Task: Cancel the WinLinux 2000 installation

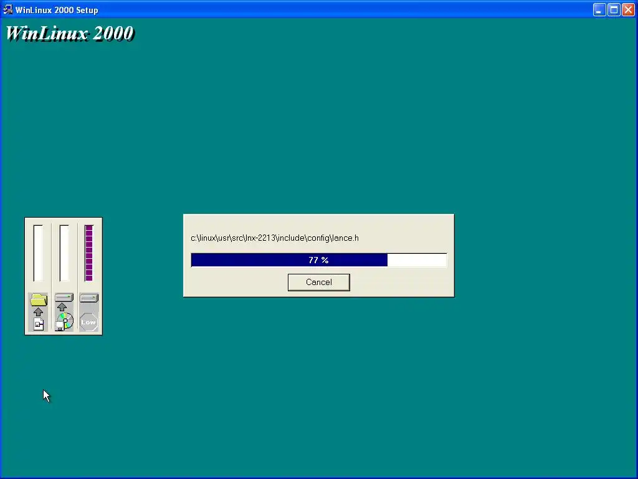Action: 318,283
